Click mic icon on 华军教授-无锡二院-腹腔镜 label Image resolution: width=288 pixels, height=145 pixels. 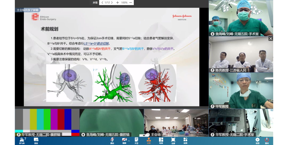coord(19,135)
